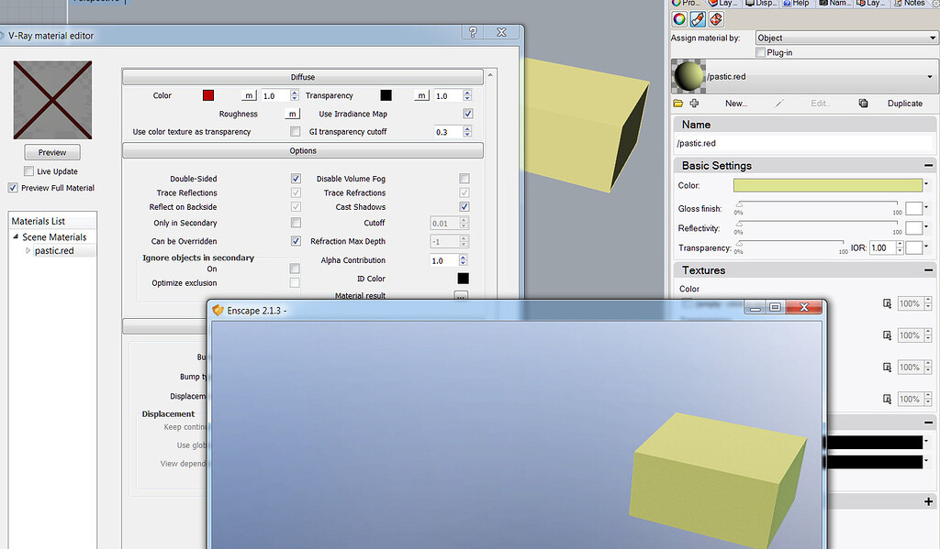Click the green Color swatch in Basic Settings

pyautogui.click(x=826, y=185)
